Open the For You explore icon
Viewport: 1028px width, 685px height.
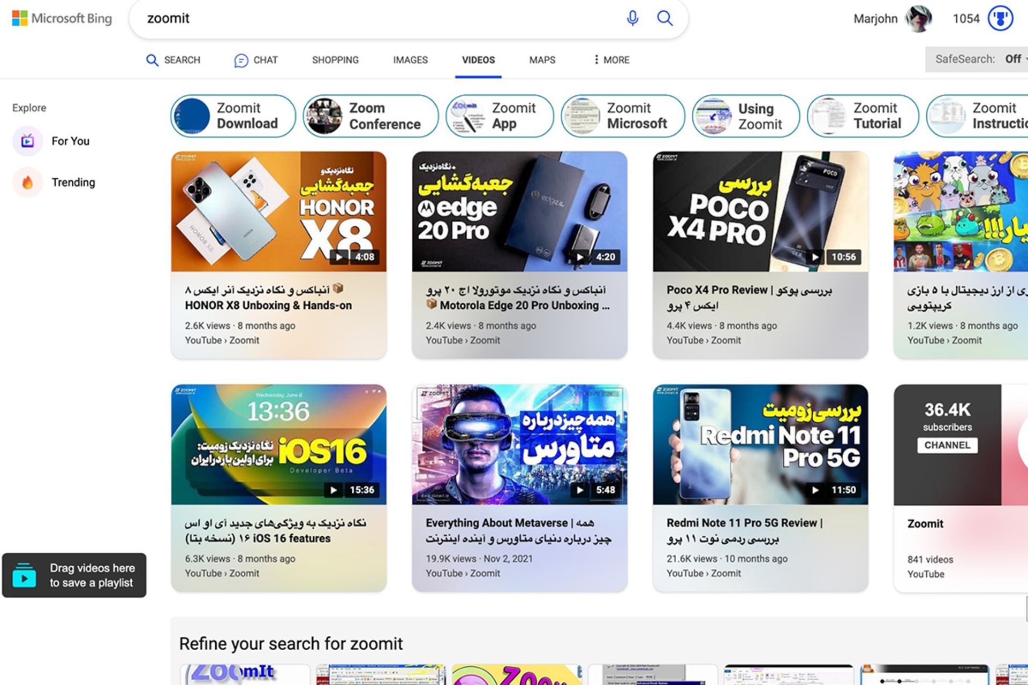point(27,141)
